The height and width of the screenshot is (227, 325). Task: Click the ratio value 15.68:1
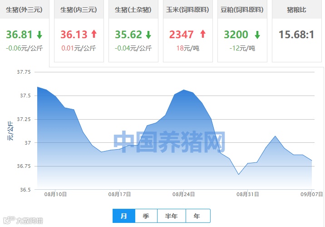tap(296, 35)
